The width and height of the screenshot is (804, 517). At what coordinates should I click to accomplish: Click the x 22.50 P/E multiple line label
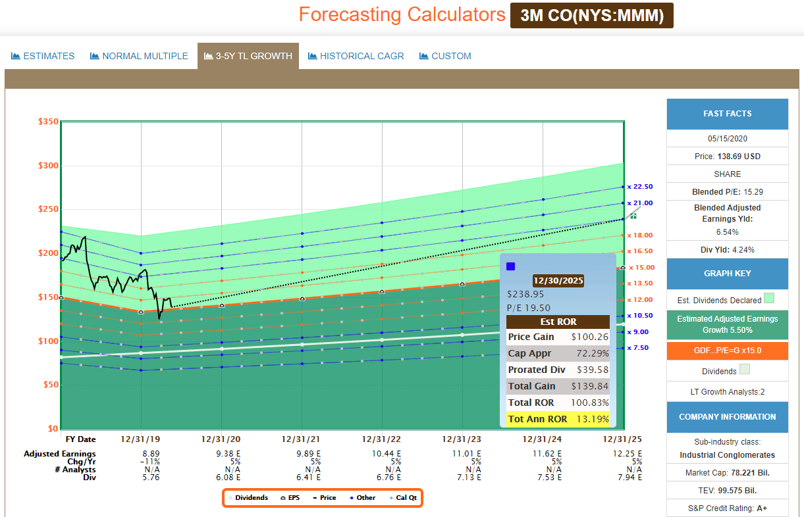[639, 187]
